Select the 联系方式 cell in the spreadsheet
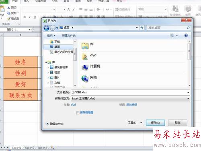 [x=21, y=95]
